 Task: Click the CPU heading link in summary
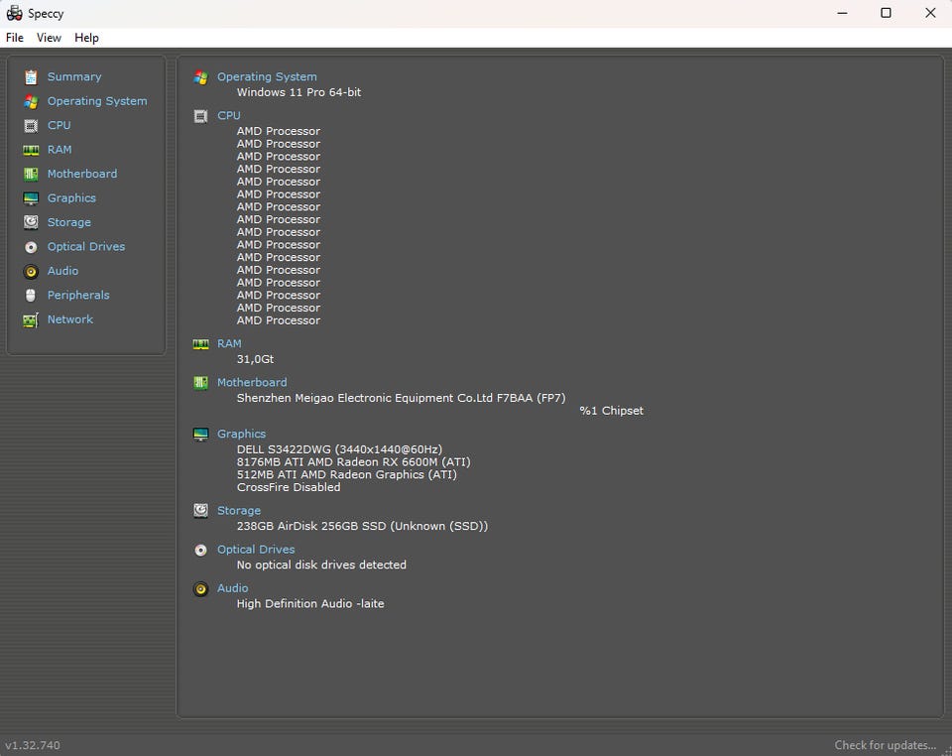click(229, 116)
